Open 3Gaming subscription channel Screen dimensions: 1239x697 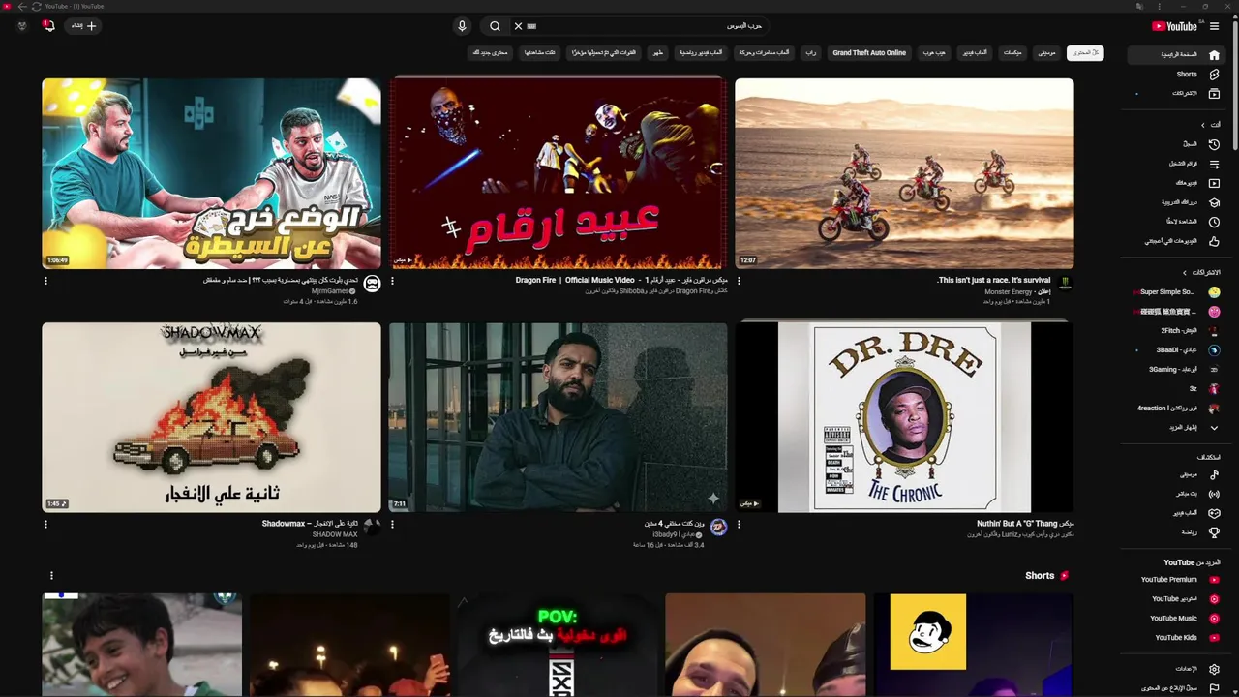point(1176,370)
